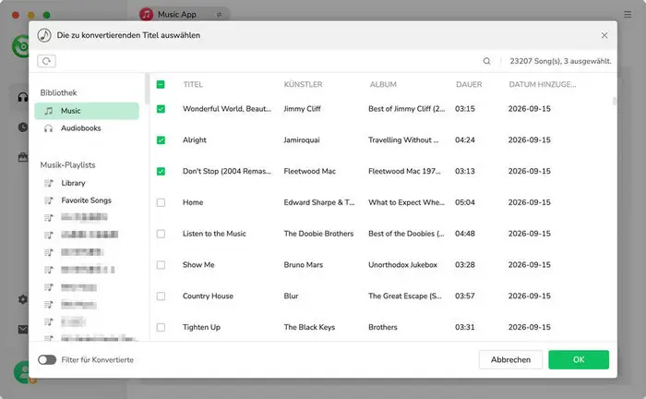Sort by the DATUM HINZUGE... column header
Image resolution: width=646 pixels, height=399 pixels.
[543, 84]
